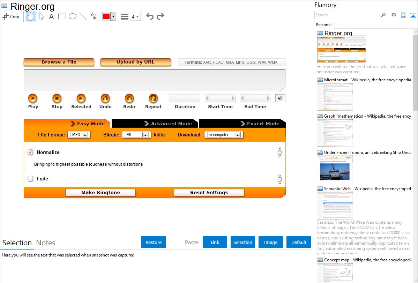The image size is (418, 283).
Task: Click the Reset Settings button
Action: (x=209, y=192)
